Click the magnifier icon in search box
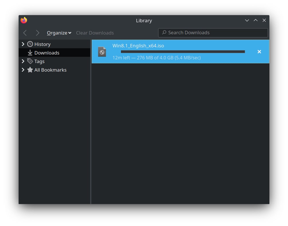 point(164,33)
